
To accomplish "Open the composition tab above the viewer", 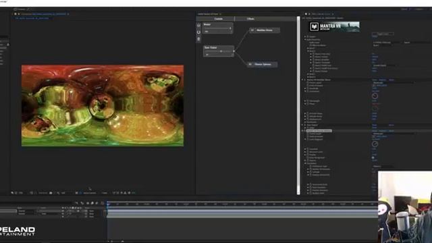I will [43, 13].
